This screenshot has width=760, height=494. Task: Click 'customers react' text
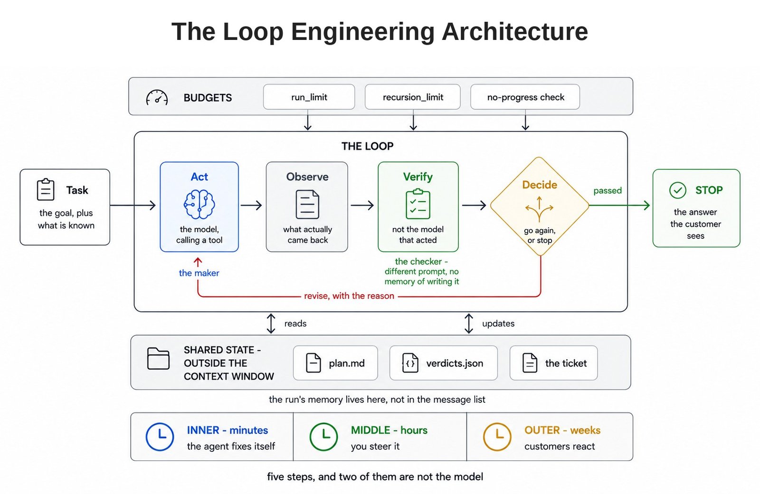point(560,446)
